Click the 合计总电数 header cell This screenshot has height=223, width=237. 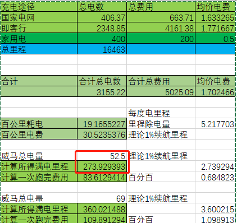coord(102,81)
